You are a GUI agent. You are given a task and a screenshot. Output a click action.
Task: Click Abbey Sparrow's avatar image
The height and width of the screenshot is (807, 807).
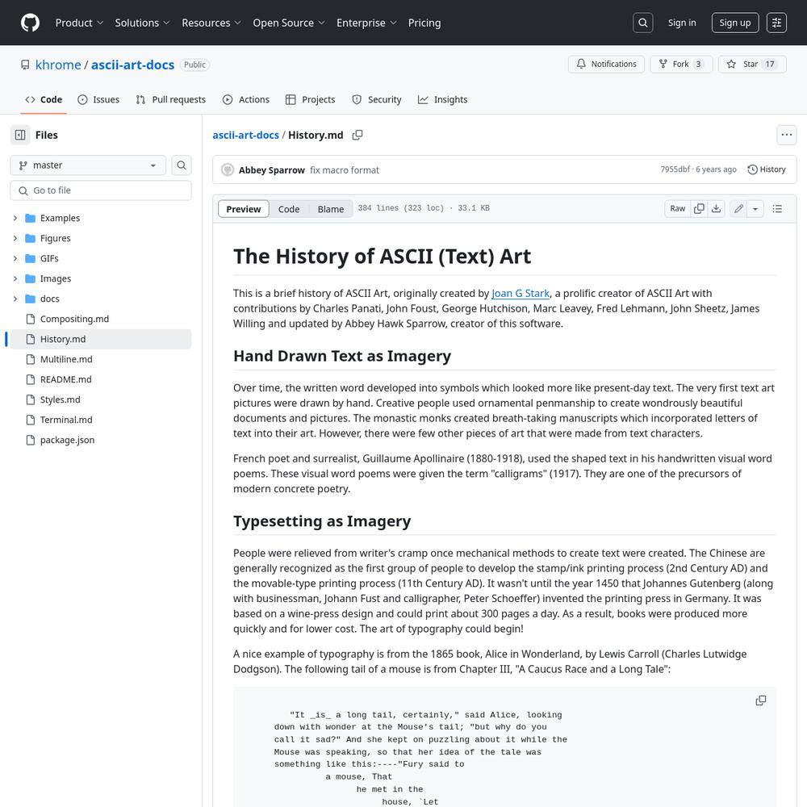pos(228,169)
